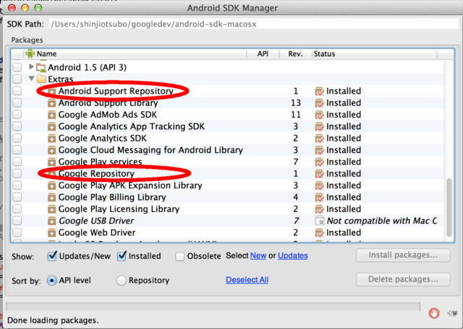This screenshot has height=329, width=463.
Task: Click the installed status icon for Google Web Driver
Action: 320,233
